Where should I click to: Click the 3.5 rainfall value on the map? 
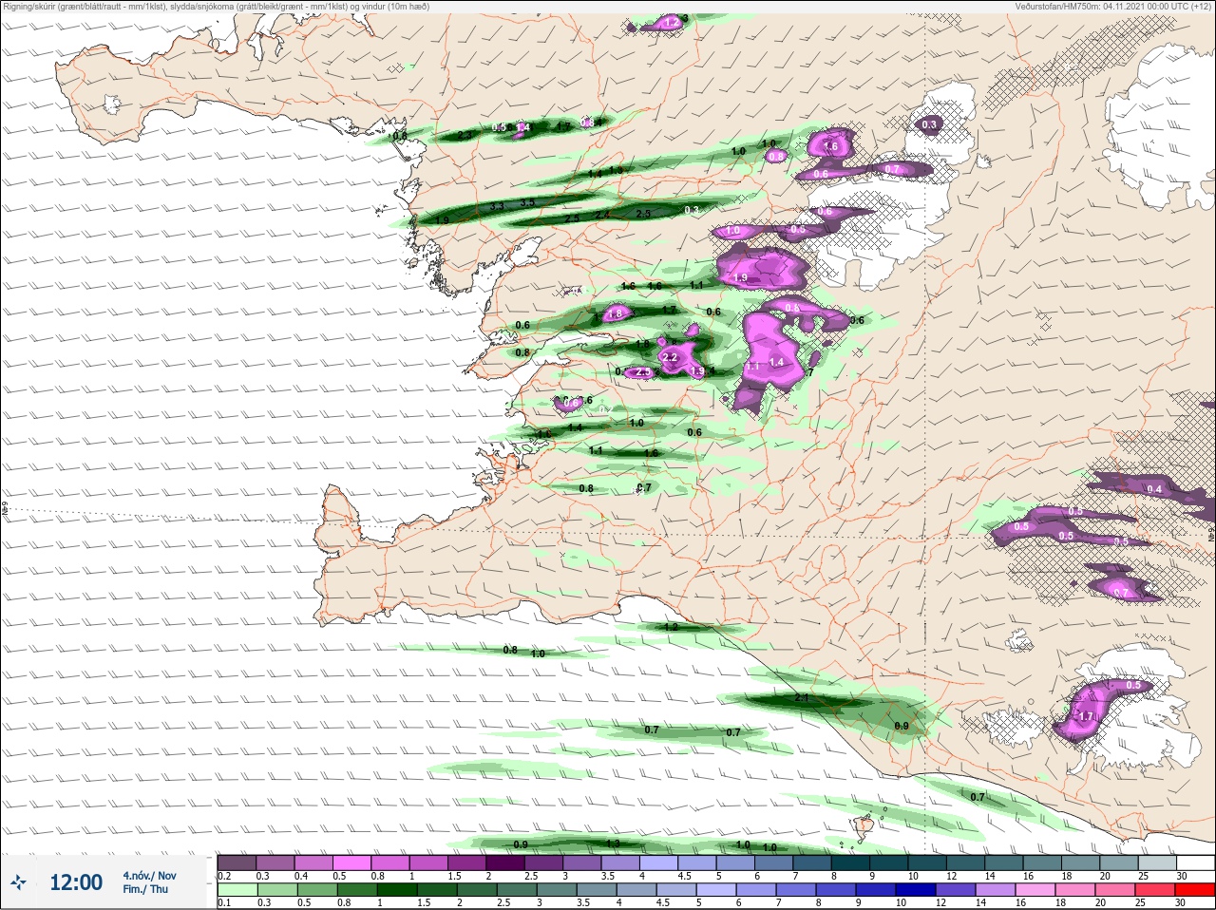(x=528, y=201)
